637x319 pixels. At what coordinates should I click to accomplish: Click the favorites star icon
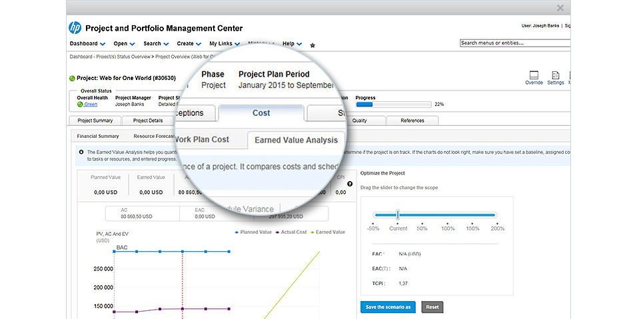(313, 45)
